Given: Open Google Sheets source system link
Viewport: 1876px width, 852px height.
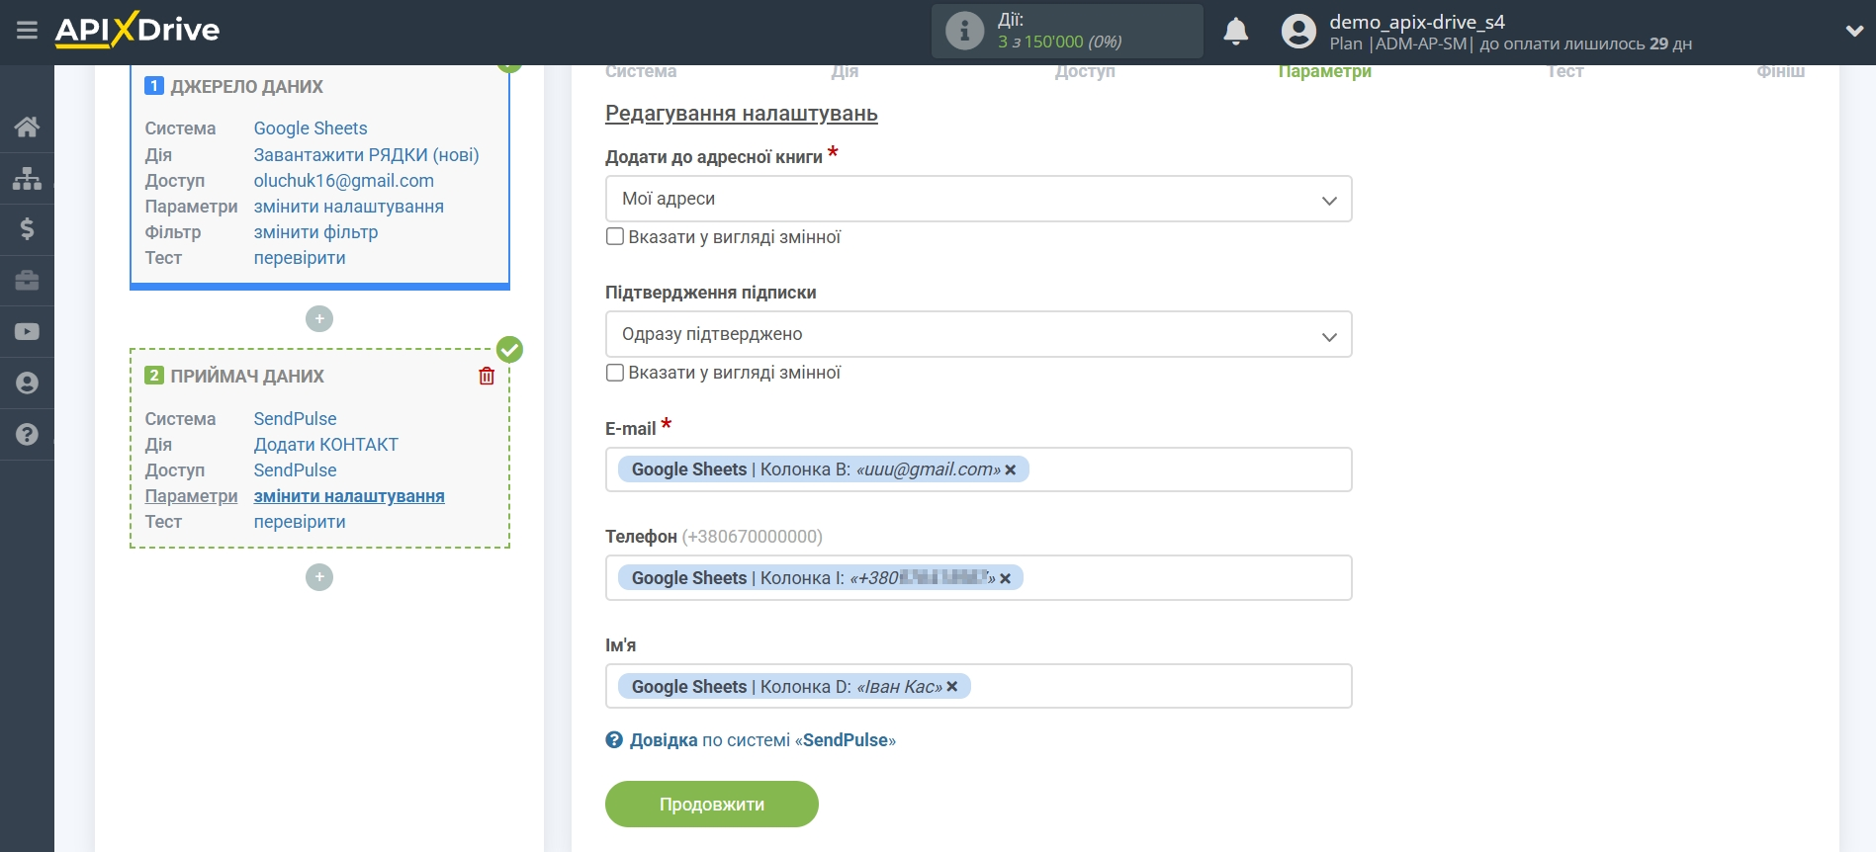Looking at the screenshot, I should (311, 128).
